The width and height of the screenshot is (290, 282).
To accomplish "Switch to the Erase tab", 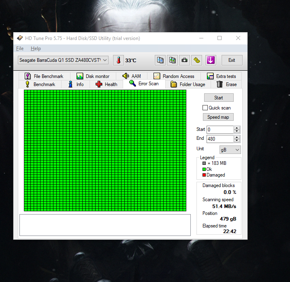I will [x=226, y=84].
